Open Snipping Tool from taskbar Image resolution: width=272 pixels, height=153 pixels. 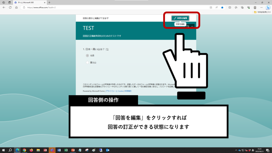point(87,150)
